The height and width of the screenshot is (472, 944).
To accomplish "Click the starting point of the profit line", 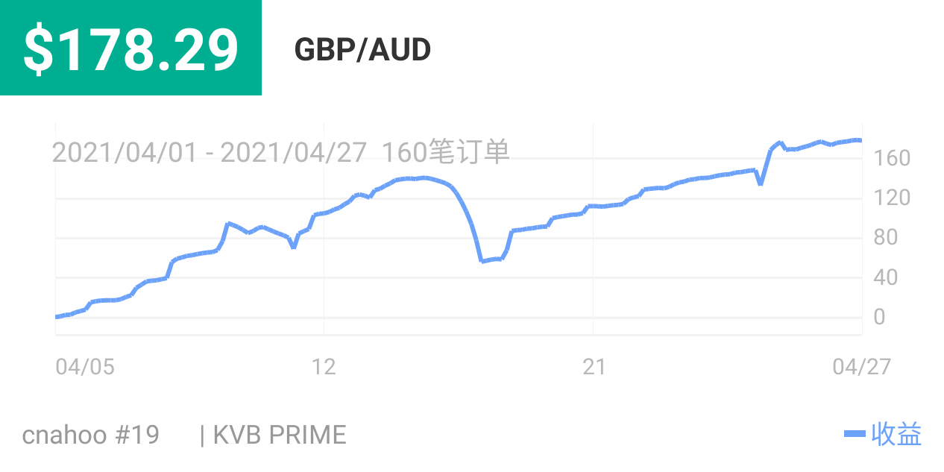I will [x=57, y=317].
